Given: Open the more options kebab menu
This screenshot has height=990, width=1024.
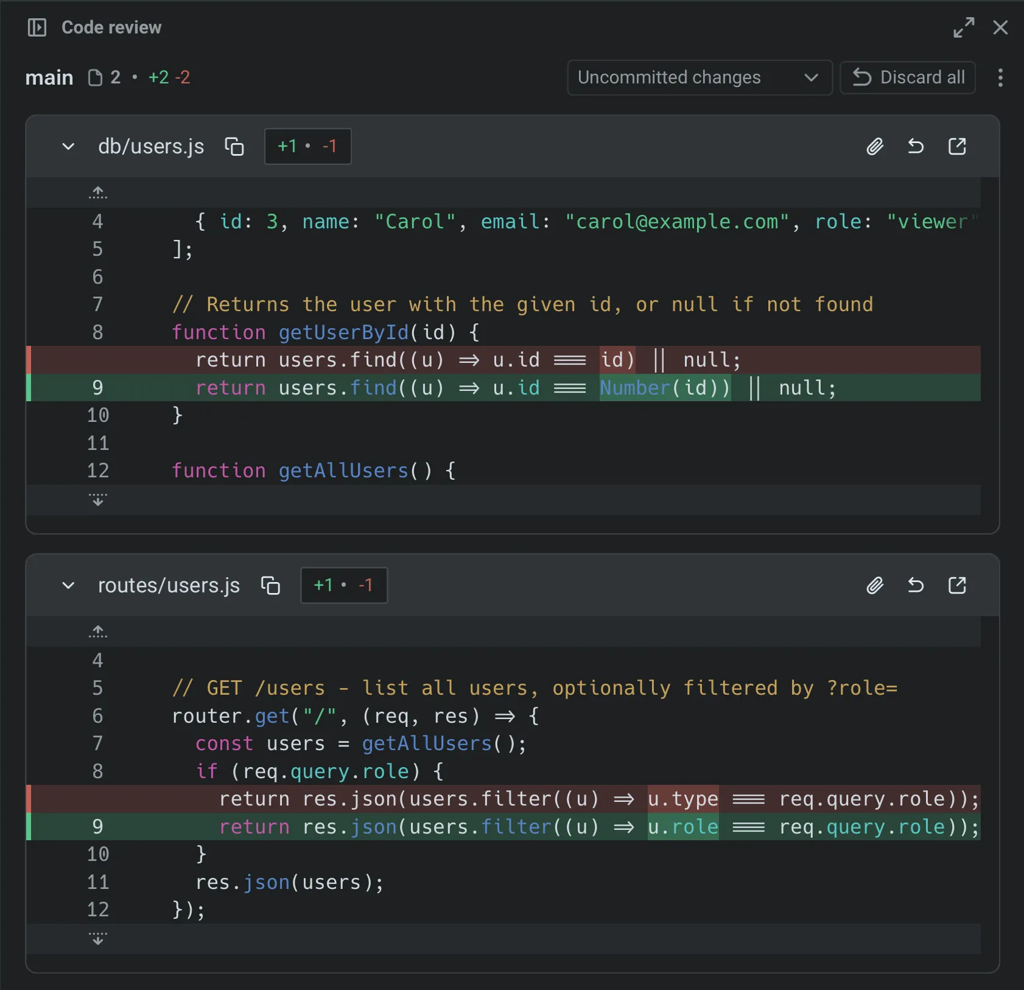Looking at the screenshot, I should pyautogui.click(x=1000, y=77).
